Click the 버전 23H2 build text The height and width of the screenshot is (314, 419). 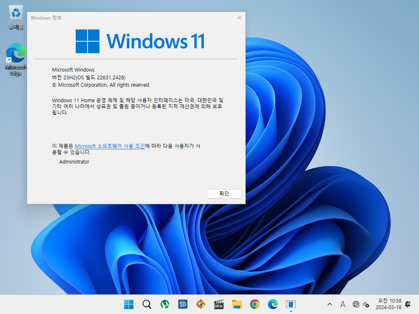(89, 77)
